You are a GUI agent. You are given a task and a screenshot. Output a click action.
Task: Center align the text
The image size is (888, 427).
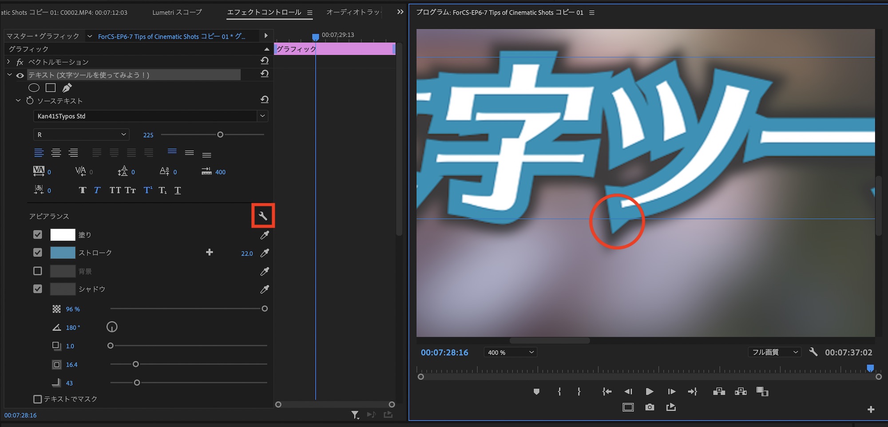(56, 153)
